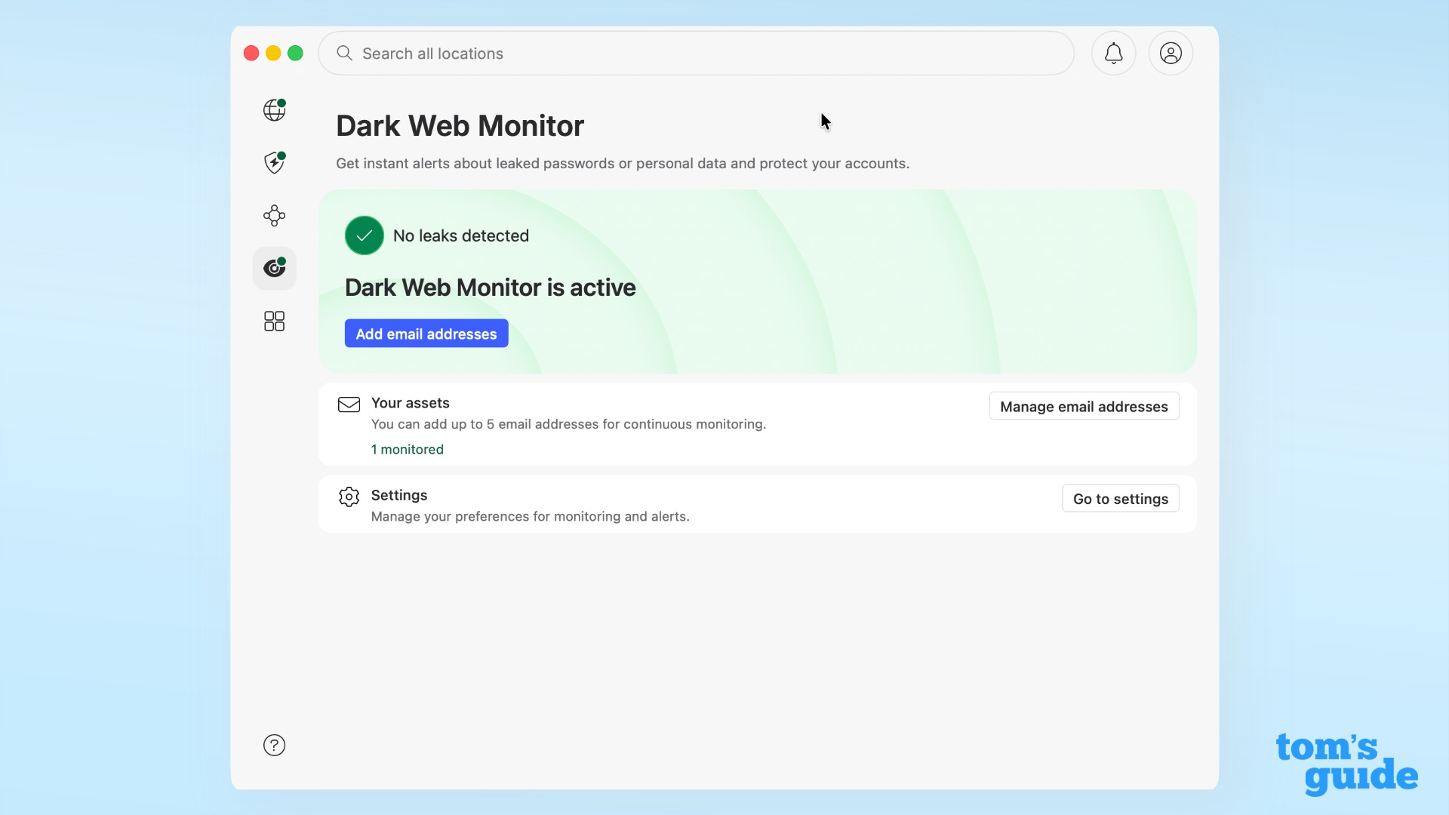Open the account profile icon

click(1171, 53)
